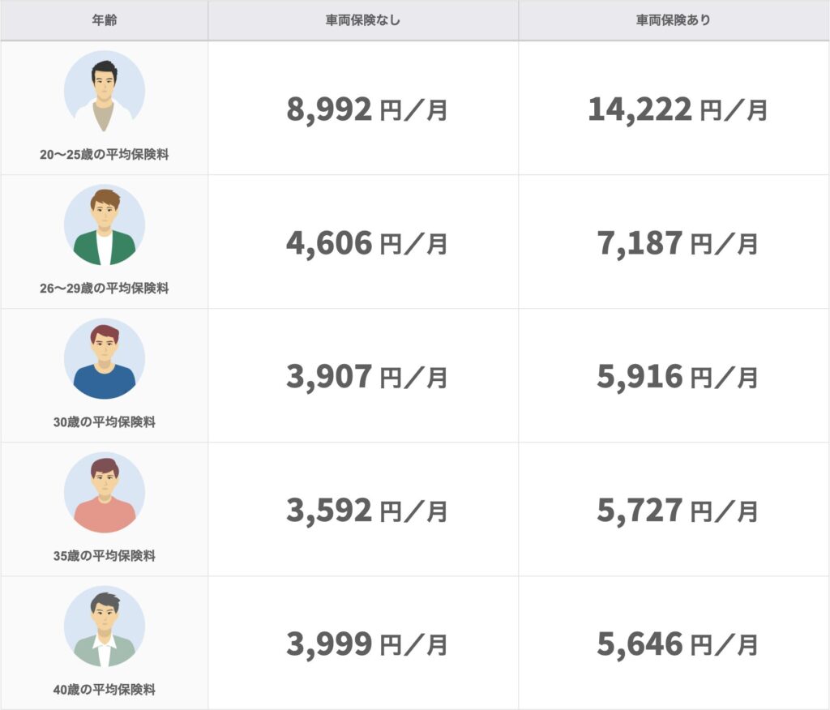The width and height of the screenshot is (830, 710).
Task: Select the 30歳 blue shirt avatar
Action: [105, 358]
